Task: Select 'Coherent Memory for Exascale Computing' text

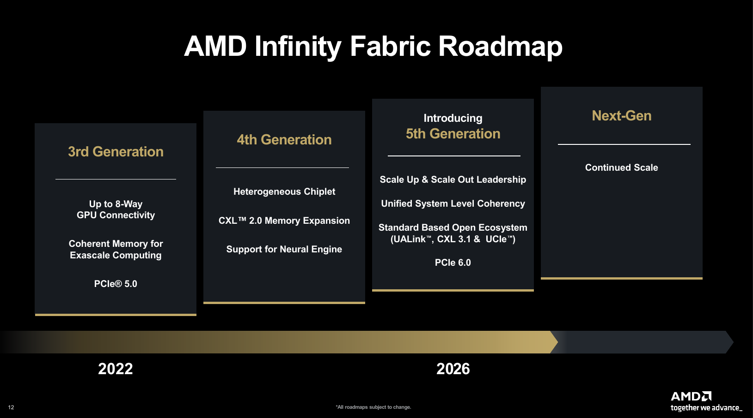Action: pyautogui.click(x=116, y=249)
